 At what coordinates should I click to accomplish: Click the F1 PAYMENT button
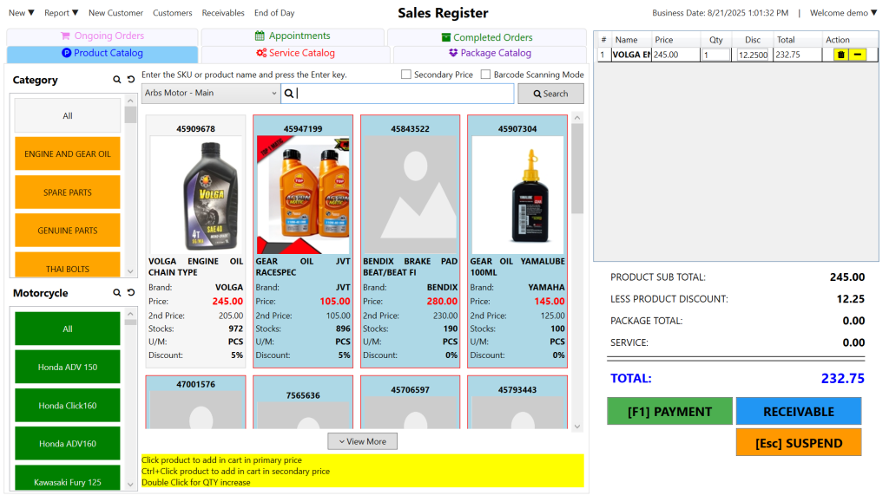[x=669, y=411]
